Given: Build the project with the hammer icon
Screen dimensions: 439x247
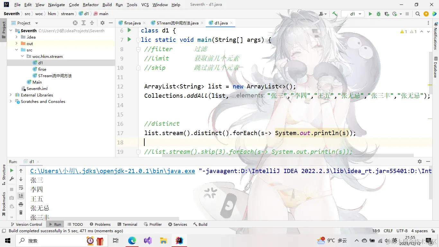Looking at the screenshot, I should tap(335, 14).
